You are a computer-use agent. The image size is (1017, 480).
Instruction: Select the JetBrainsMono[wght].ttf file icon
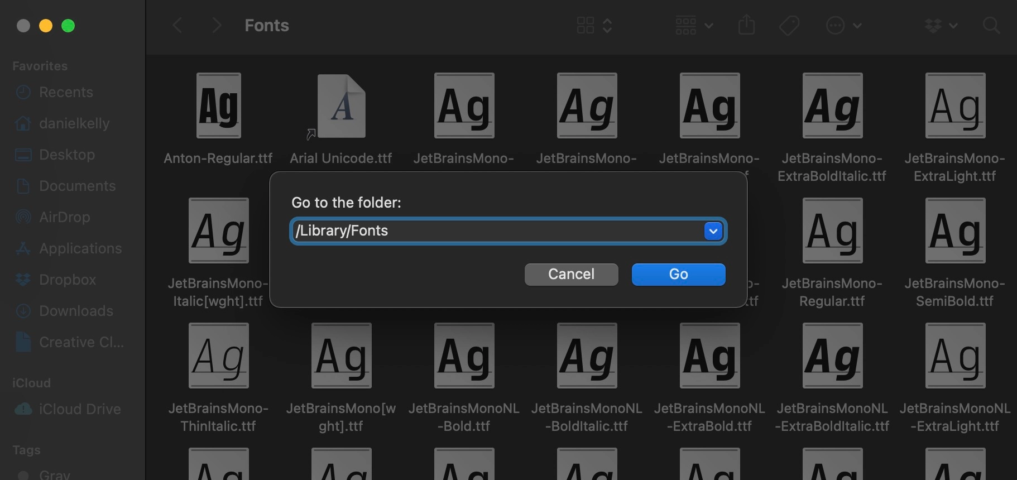341,356
